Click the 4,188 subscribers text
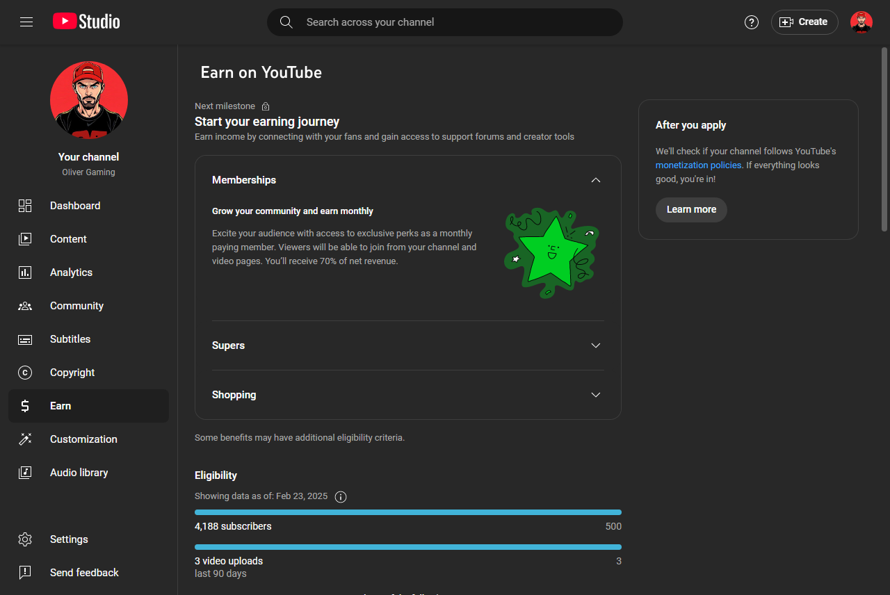The width and height of the screenshot is (890, 595). click(x=233, y=526)
